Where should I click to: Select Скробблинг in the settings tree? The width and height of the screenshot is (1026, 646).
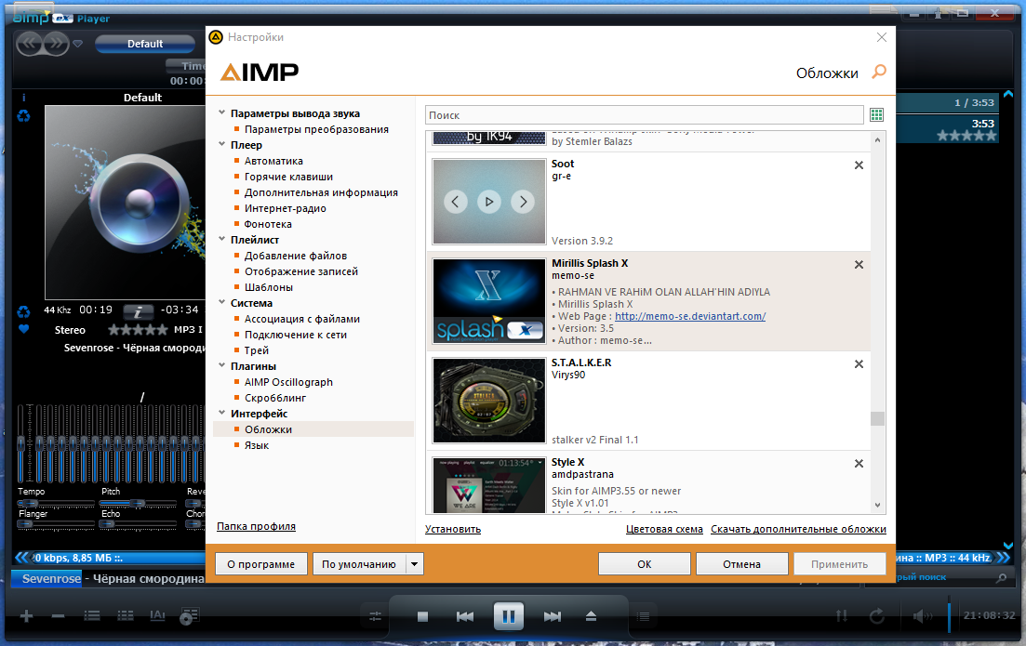tap(275, 398)
